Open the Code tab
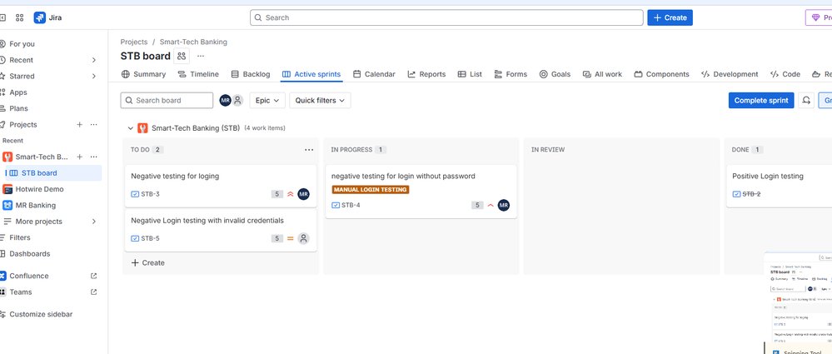This screenshot has height=354, width=832. tap(785, 74)
